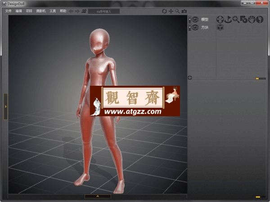This screenshot has width=270, height=202.
Task: Click the square-to-circle morph icon
Action: 244,19
